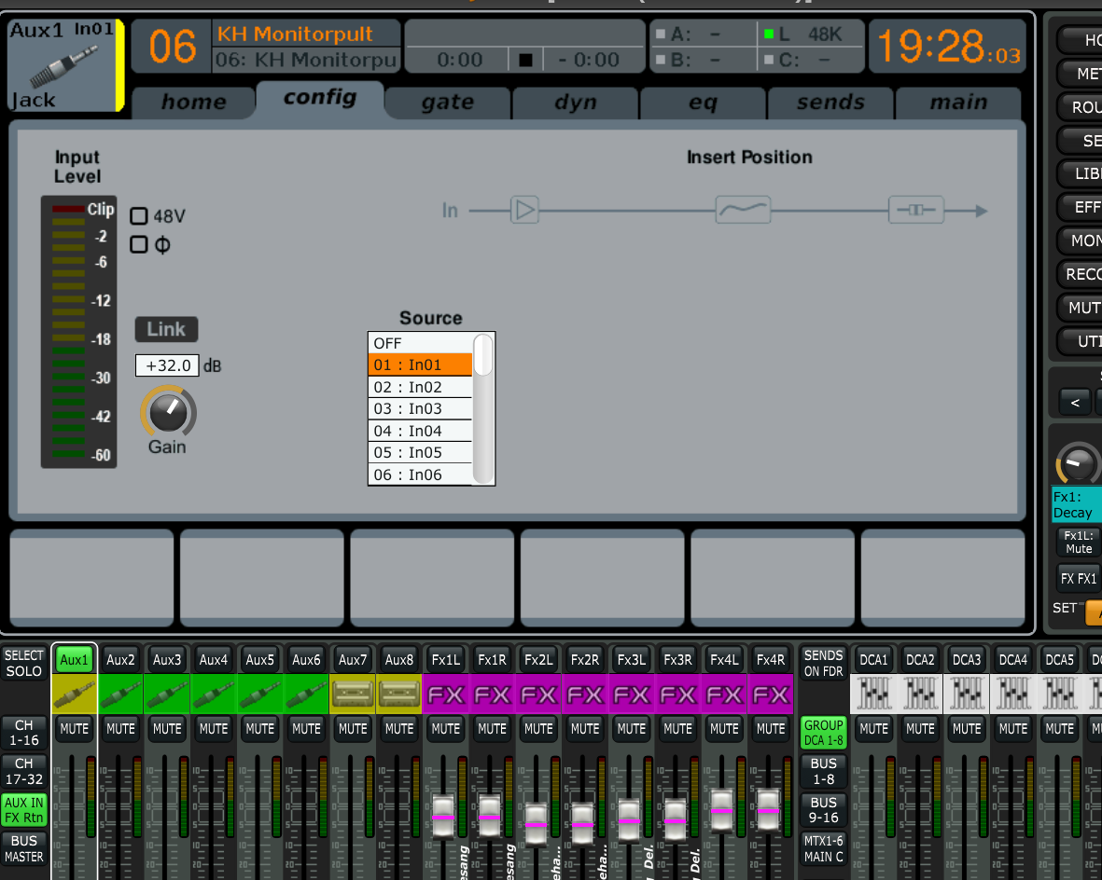The width and height of the screenshot is (1102, 880).
Task: Click the EQ curve icon in Insert Position
Action: 743,210
